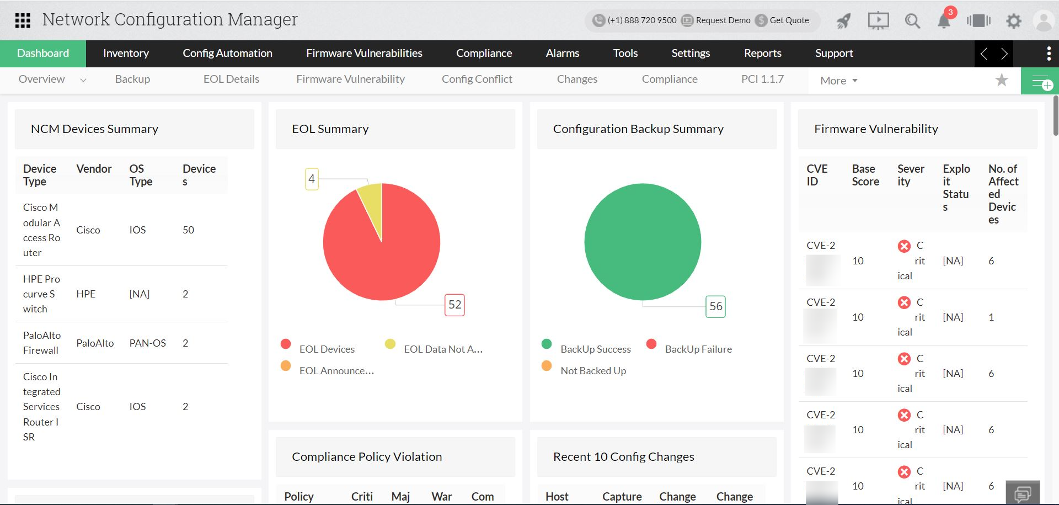Star the Overview dashboard as favorite
Image resolution: width=1059 pixels, height=505 pixels.
tap(1002, 81)
